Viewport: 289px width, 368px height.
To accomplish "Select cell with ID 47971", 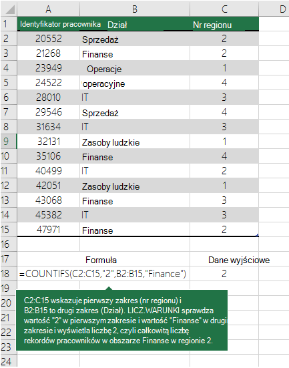I will 48,230.
